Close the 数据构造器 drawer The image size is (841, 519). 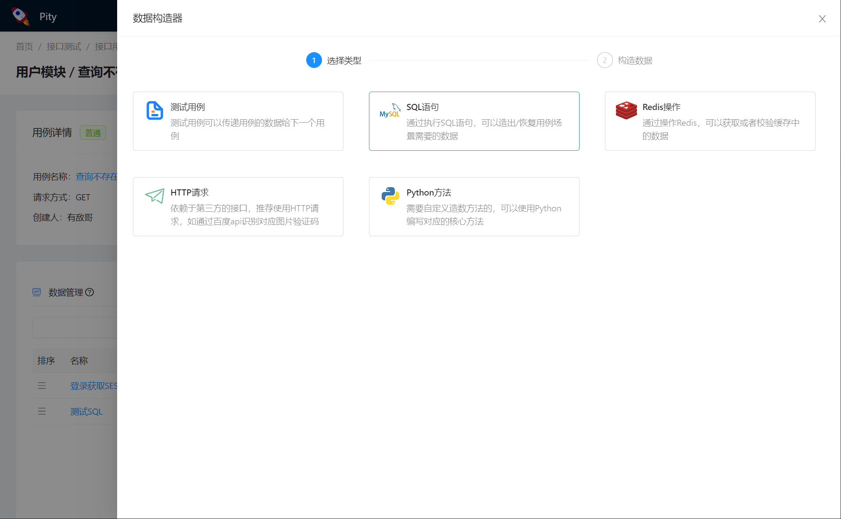[822, 19]
